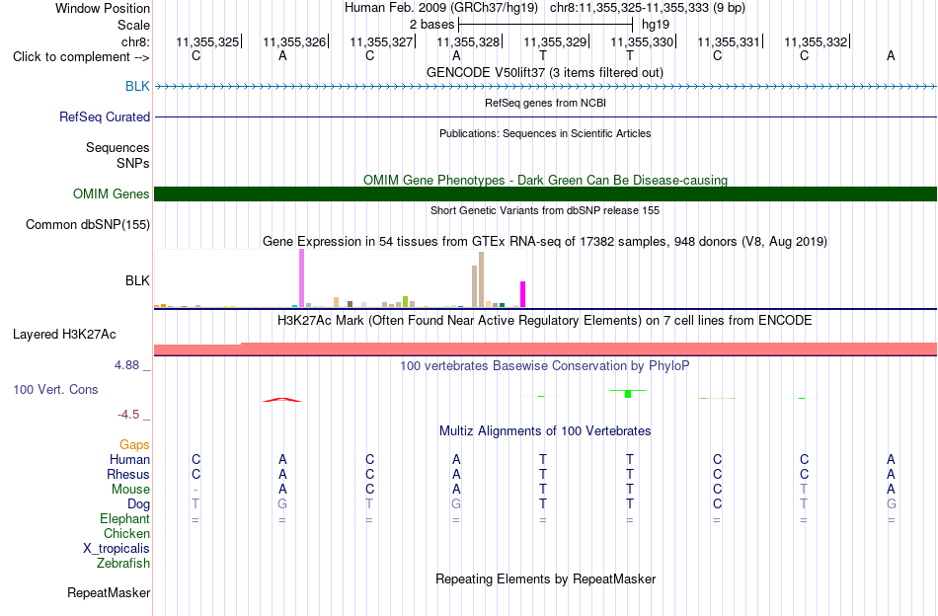Screen dimensions: 938x616
Task: Open the RefSeq Curated track label
Action: point(104,117)
